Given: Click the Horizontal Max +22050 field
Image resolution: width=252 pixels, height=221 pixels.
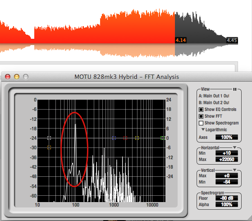Looking at the screenshot, I should 227,159.
